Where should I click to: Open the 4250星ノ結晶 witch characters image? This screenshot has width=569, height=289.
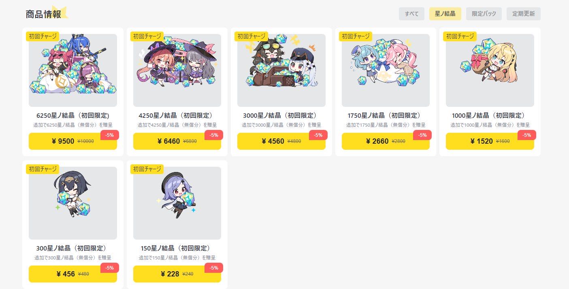(x=177, y=70)
